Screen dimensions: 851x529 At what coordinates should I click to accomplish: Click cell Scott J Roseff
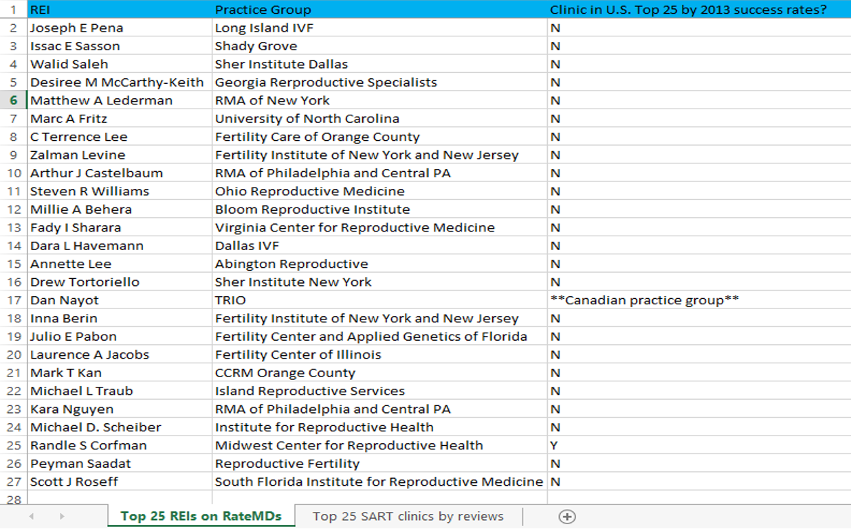pos(120,482)
